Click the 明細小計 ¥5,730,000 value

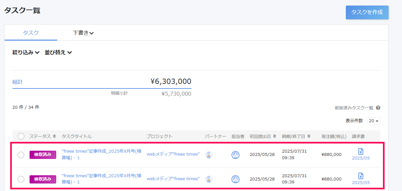point(176,94)
